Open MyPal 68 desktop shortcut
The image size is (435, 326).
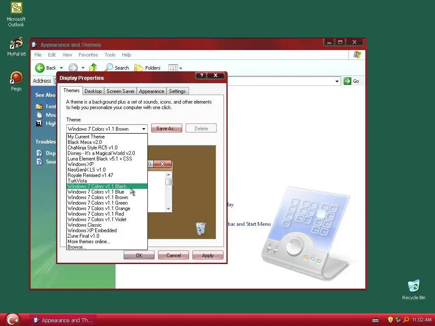pyautogui.click(x=16, y=47)
